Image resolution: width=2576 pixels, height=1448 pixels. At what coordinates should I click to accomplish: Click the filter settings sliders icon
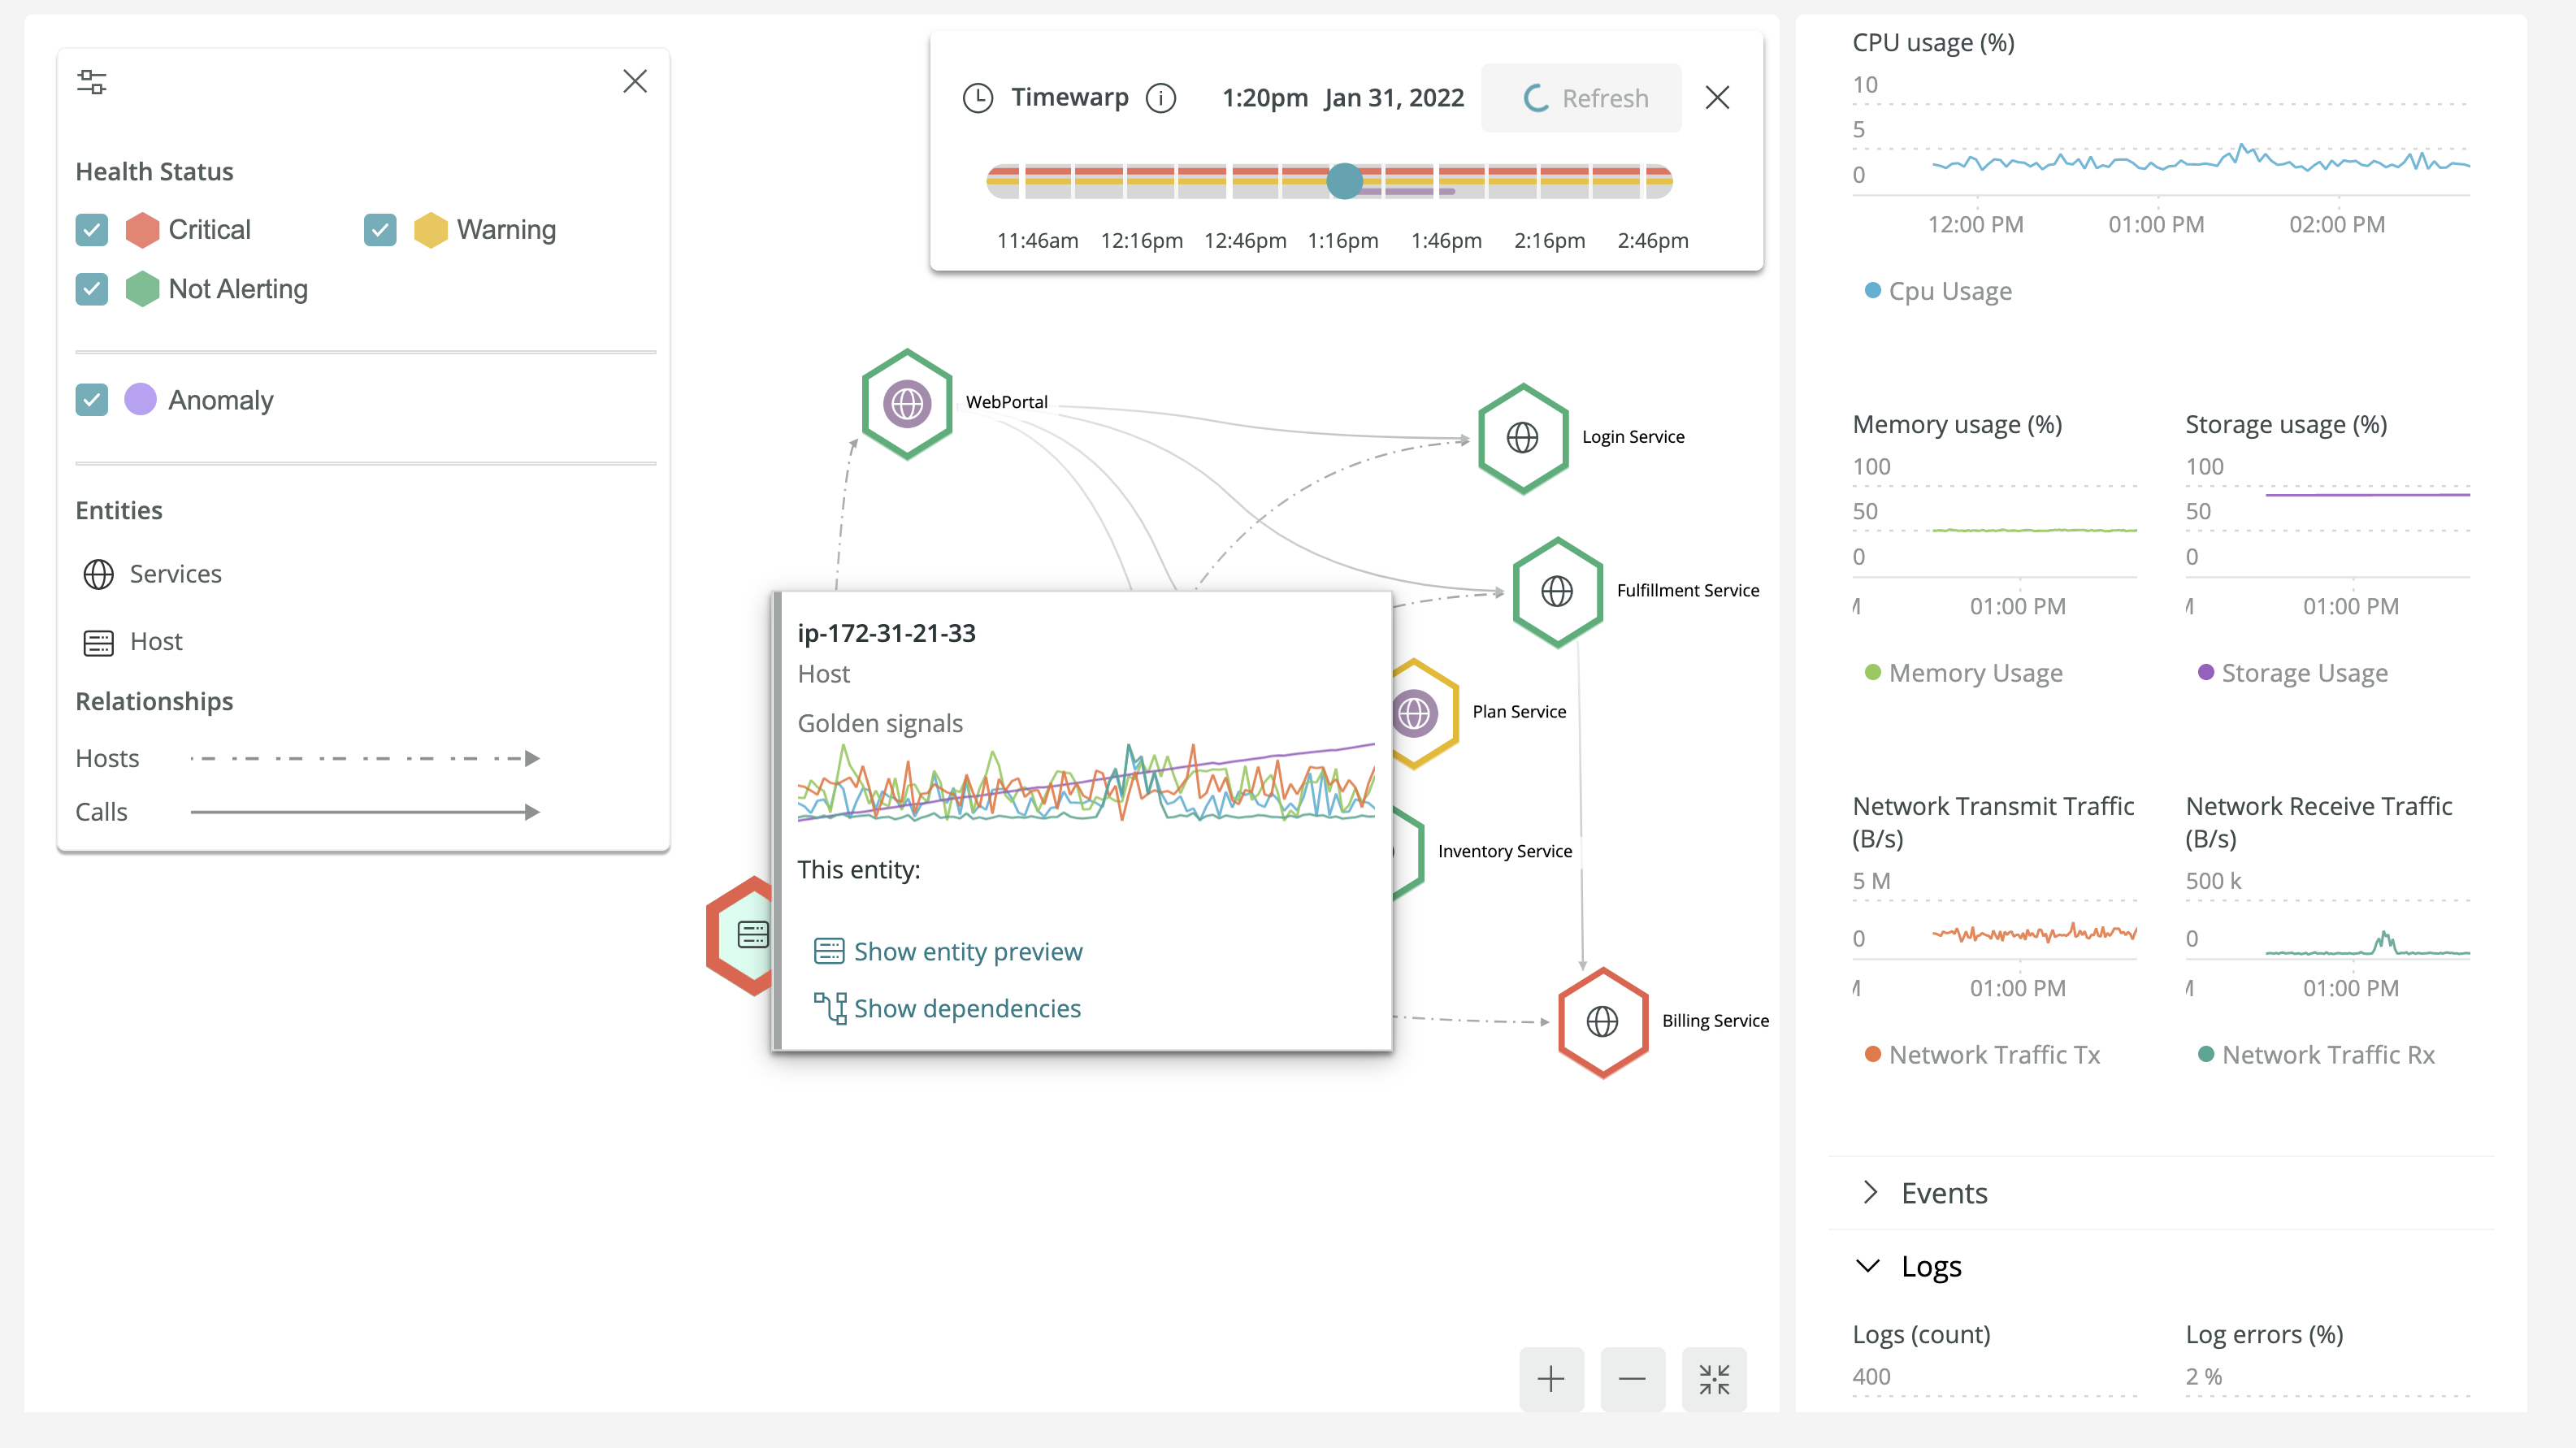click(x=92, y=82)
